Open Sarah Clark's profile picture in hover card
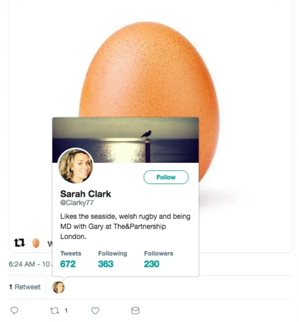Image resolution: width=299 pixels, height=322 pixels. (76, 166)
